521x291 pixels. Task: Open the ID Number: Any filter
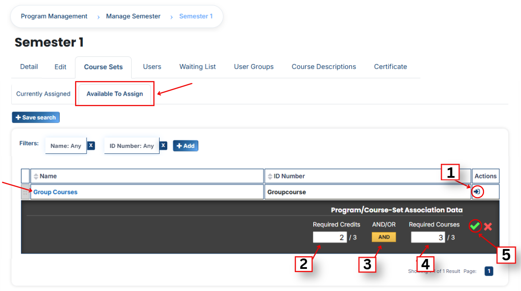pyautogui.click(x=132, y=146)
